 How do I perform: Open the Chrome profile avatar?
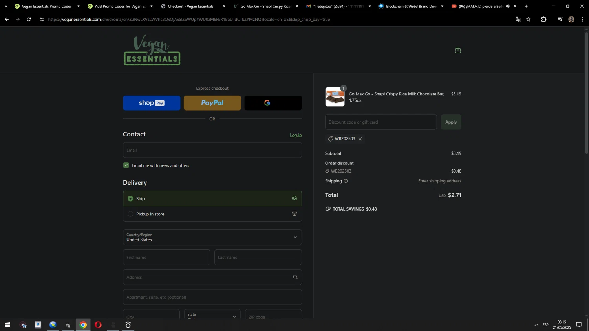[x=571, y=19]
